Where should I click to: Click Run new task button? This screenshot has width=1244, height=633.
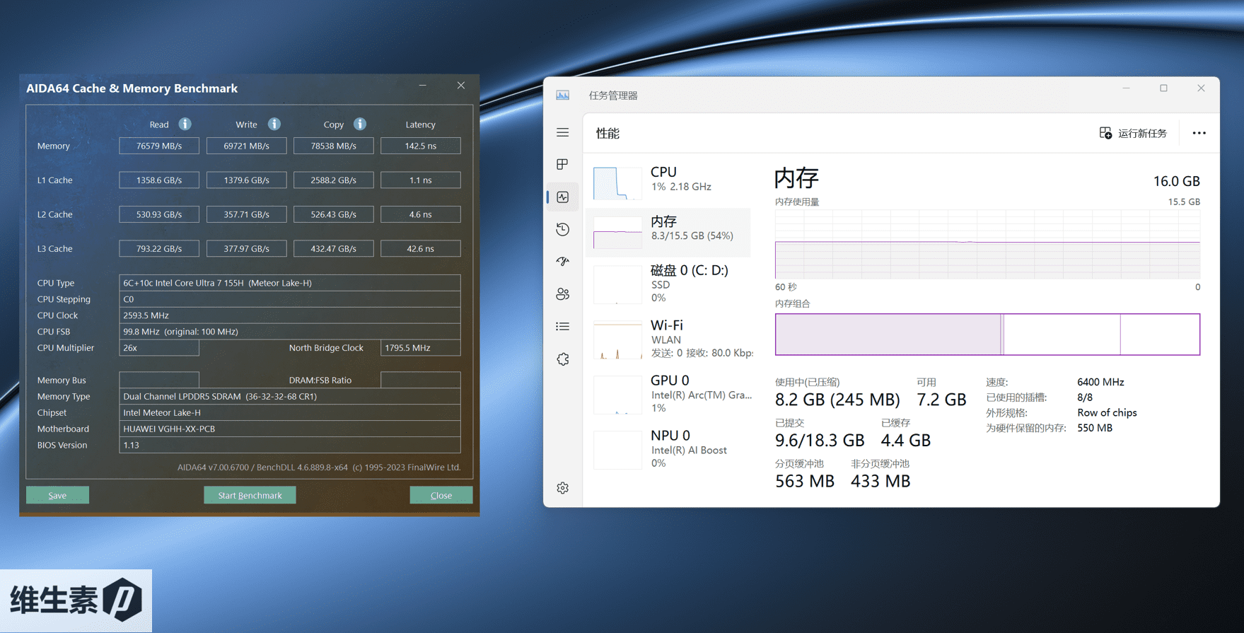click(x=1133, y=133)
